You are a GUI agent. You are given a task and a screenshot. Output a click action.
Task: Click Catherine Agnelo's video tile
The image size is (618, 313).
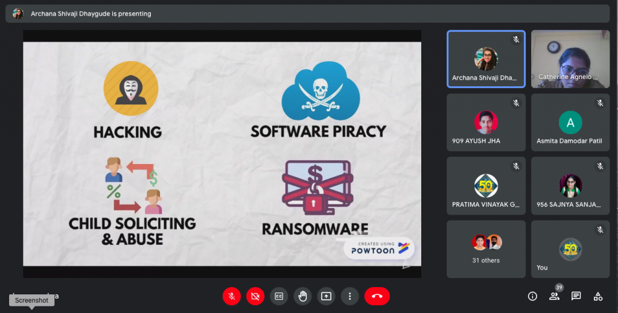570,59
